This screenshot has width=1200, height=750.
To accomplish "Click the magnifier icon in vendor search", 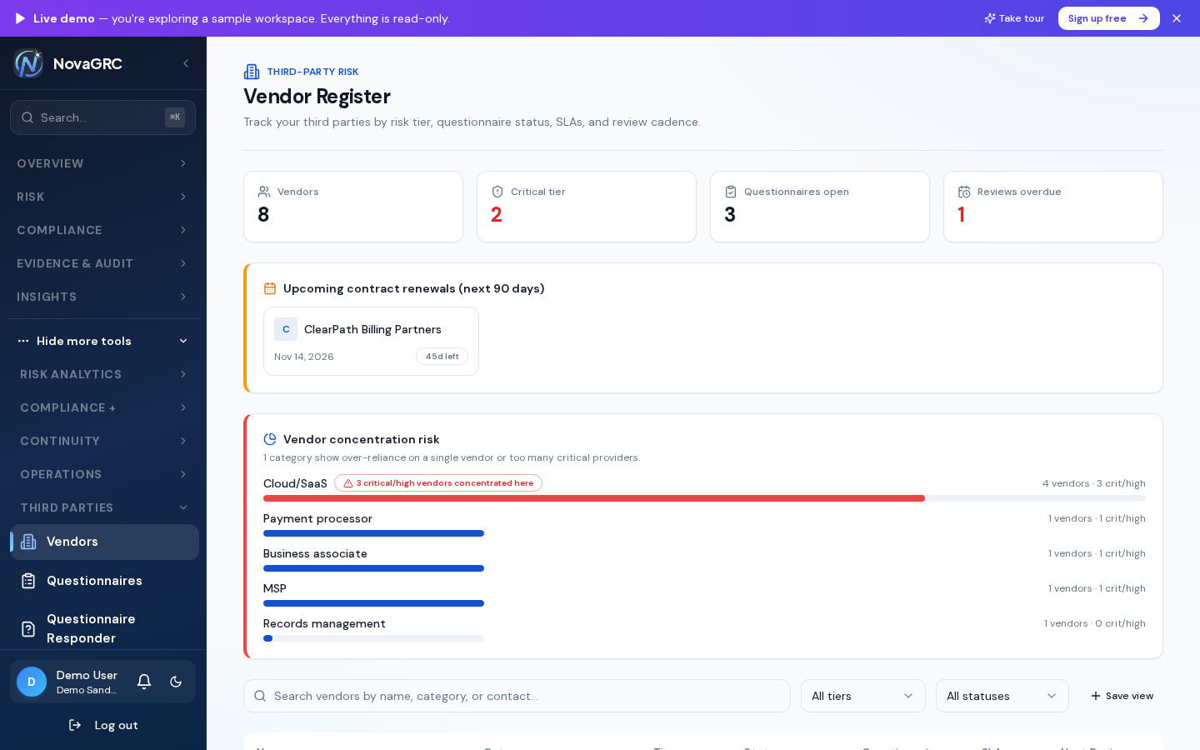I will [260, 696].
